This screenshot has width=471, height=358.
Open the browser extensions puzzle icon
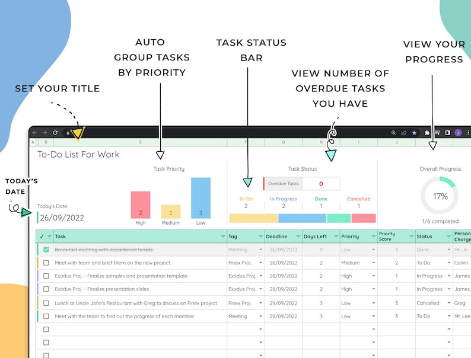427,133
